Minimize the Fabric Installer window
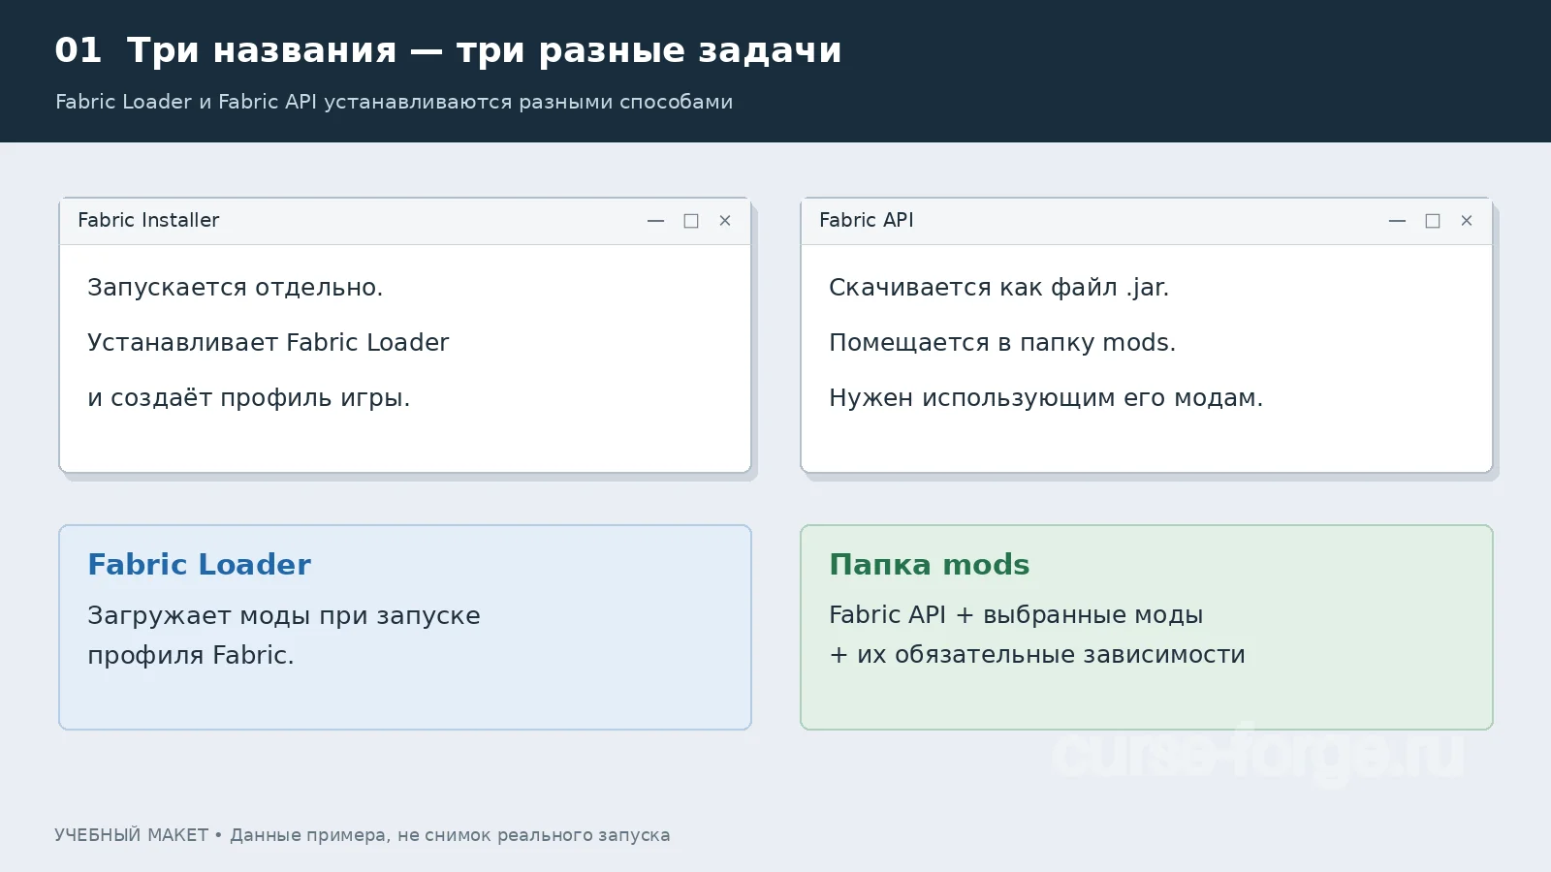Screen dimensions: 1551x872 pyautogui.click(x=656, y=221)
